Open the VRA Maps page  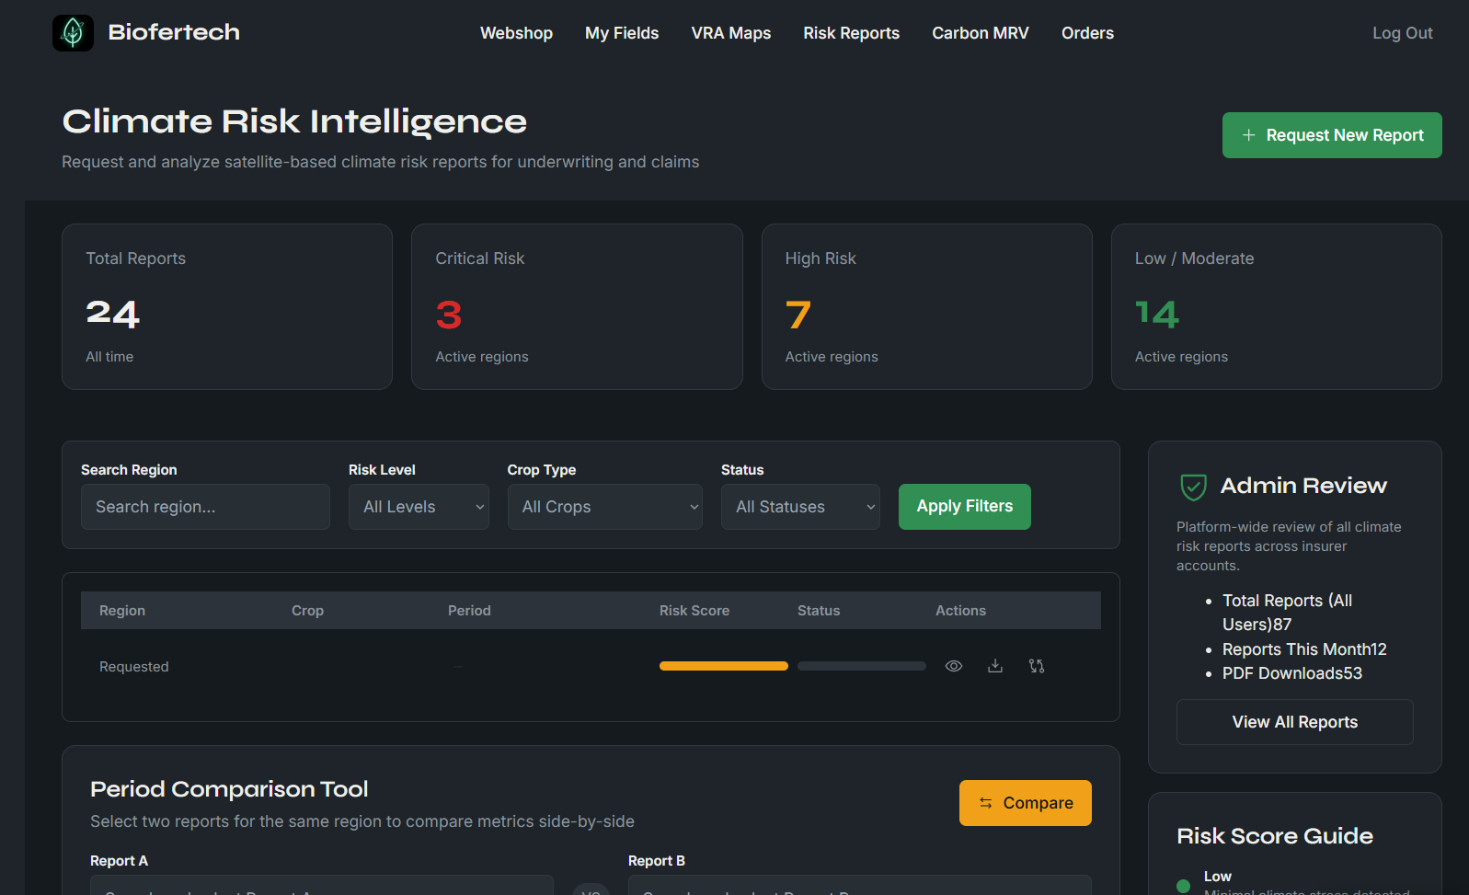point(730,33)
